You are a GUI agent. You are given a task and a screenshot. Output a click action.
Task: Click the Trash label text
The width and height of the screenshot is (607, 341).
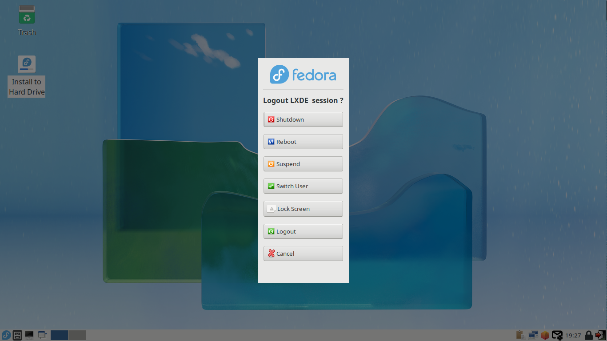[x=27, y=32]
